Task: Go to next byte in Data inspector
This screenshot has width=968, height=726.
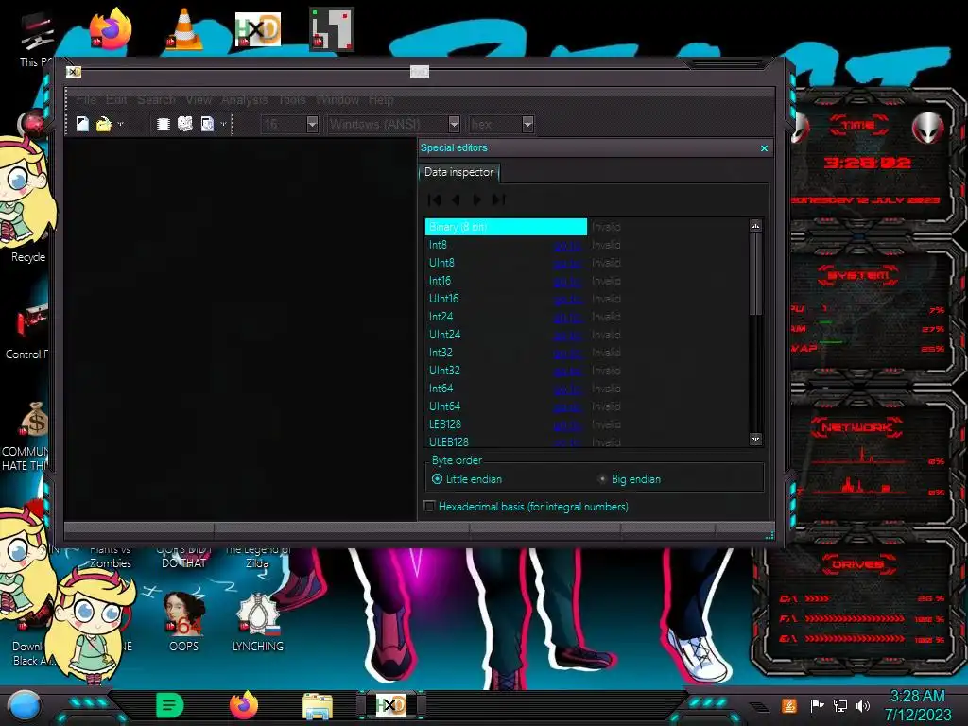Action: pyautogui.click(x=476, y=199)
